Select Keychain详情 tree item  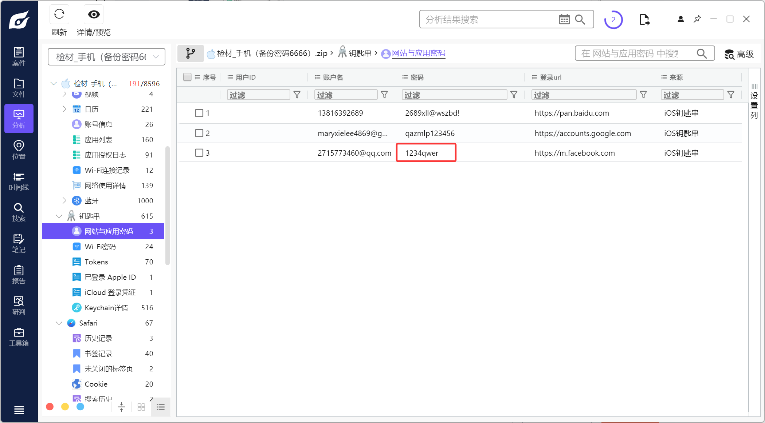point(106,308)
